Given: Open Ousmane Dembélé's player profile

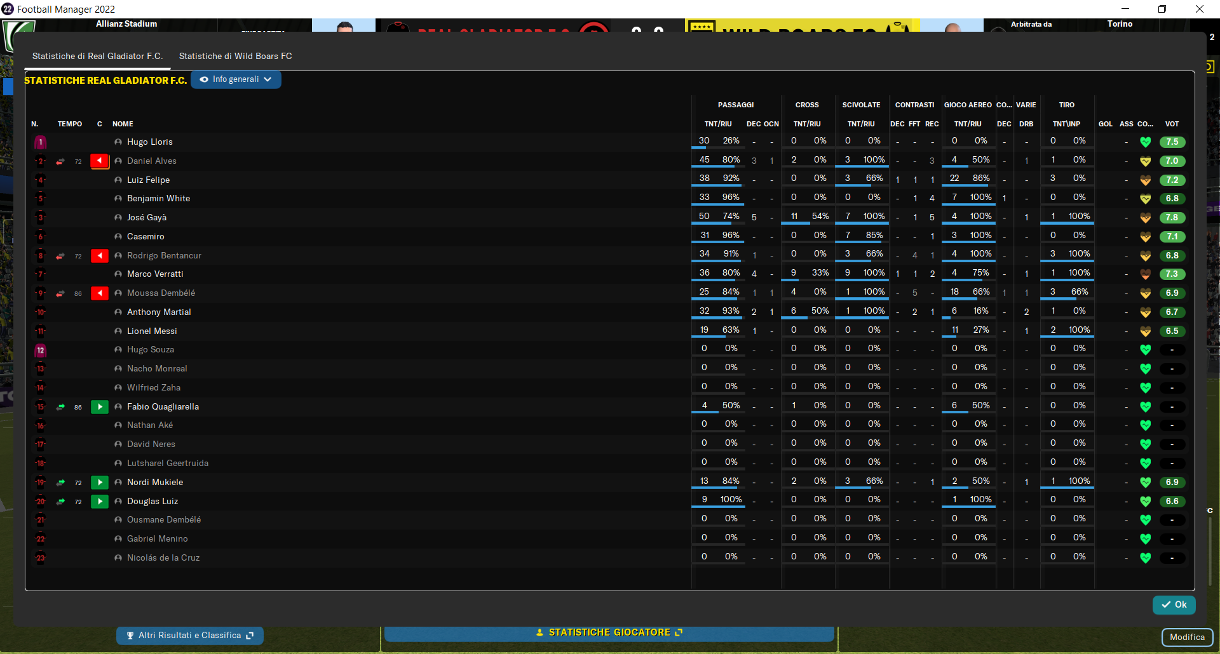Looking at the screenshot, I should (164, 520).
